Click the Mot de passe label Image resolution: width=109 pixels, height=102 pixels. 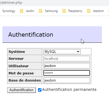[x=21, y=73]
